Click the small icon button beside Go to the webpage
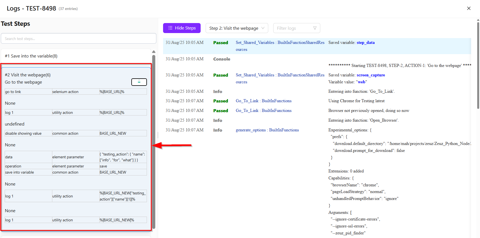The width and height of the screenshot is (480, 238). [139, 82]
